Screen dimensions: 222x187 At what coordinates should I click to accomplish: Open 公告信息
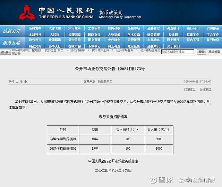pyautogui.click(x=75, y=40)
